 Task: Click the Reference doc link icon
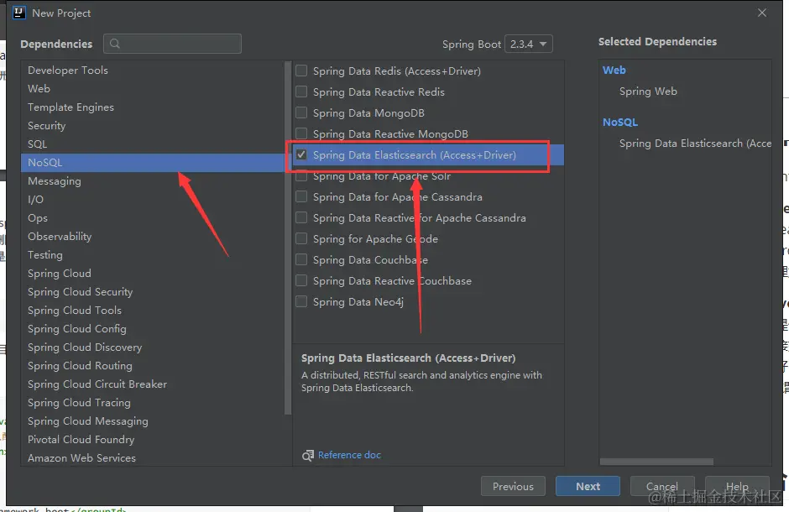click(x=307, y=456)
